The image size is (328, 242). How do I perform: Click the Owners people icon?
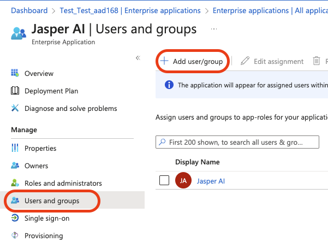(x=15, y=166)
